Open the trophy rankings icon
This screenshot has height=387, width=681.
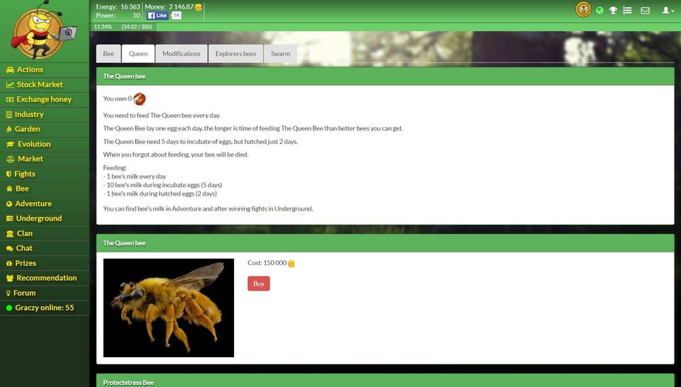tap(613, 11)
